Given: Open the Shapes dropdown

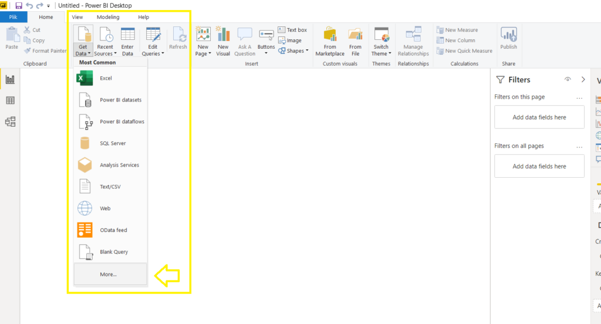Looking at the screenshot, I should (x=293, y=50).
